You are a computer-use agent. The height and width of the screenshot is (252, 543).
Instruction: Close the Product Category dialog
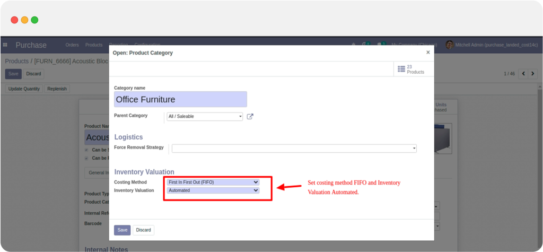pyautogui.click(x=428, y=53)
